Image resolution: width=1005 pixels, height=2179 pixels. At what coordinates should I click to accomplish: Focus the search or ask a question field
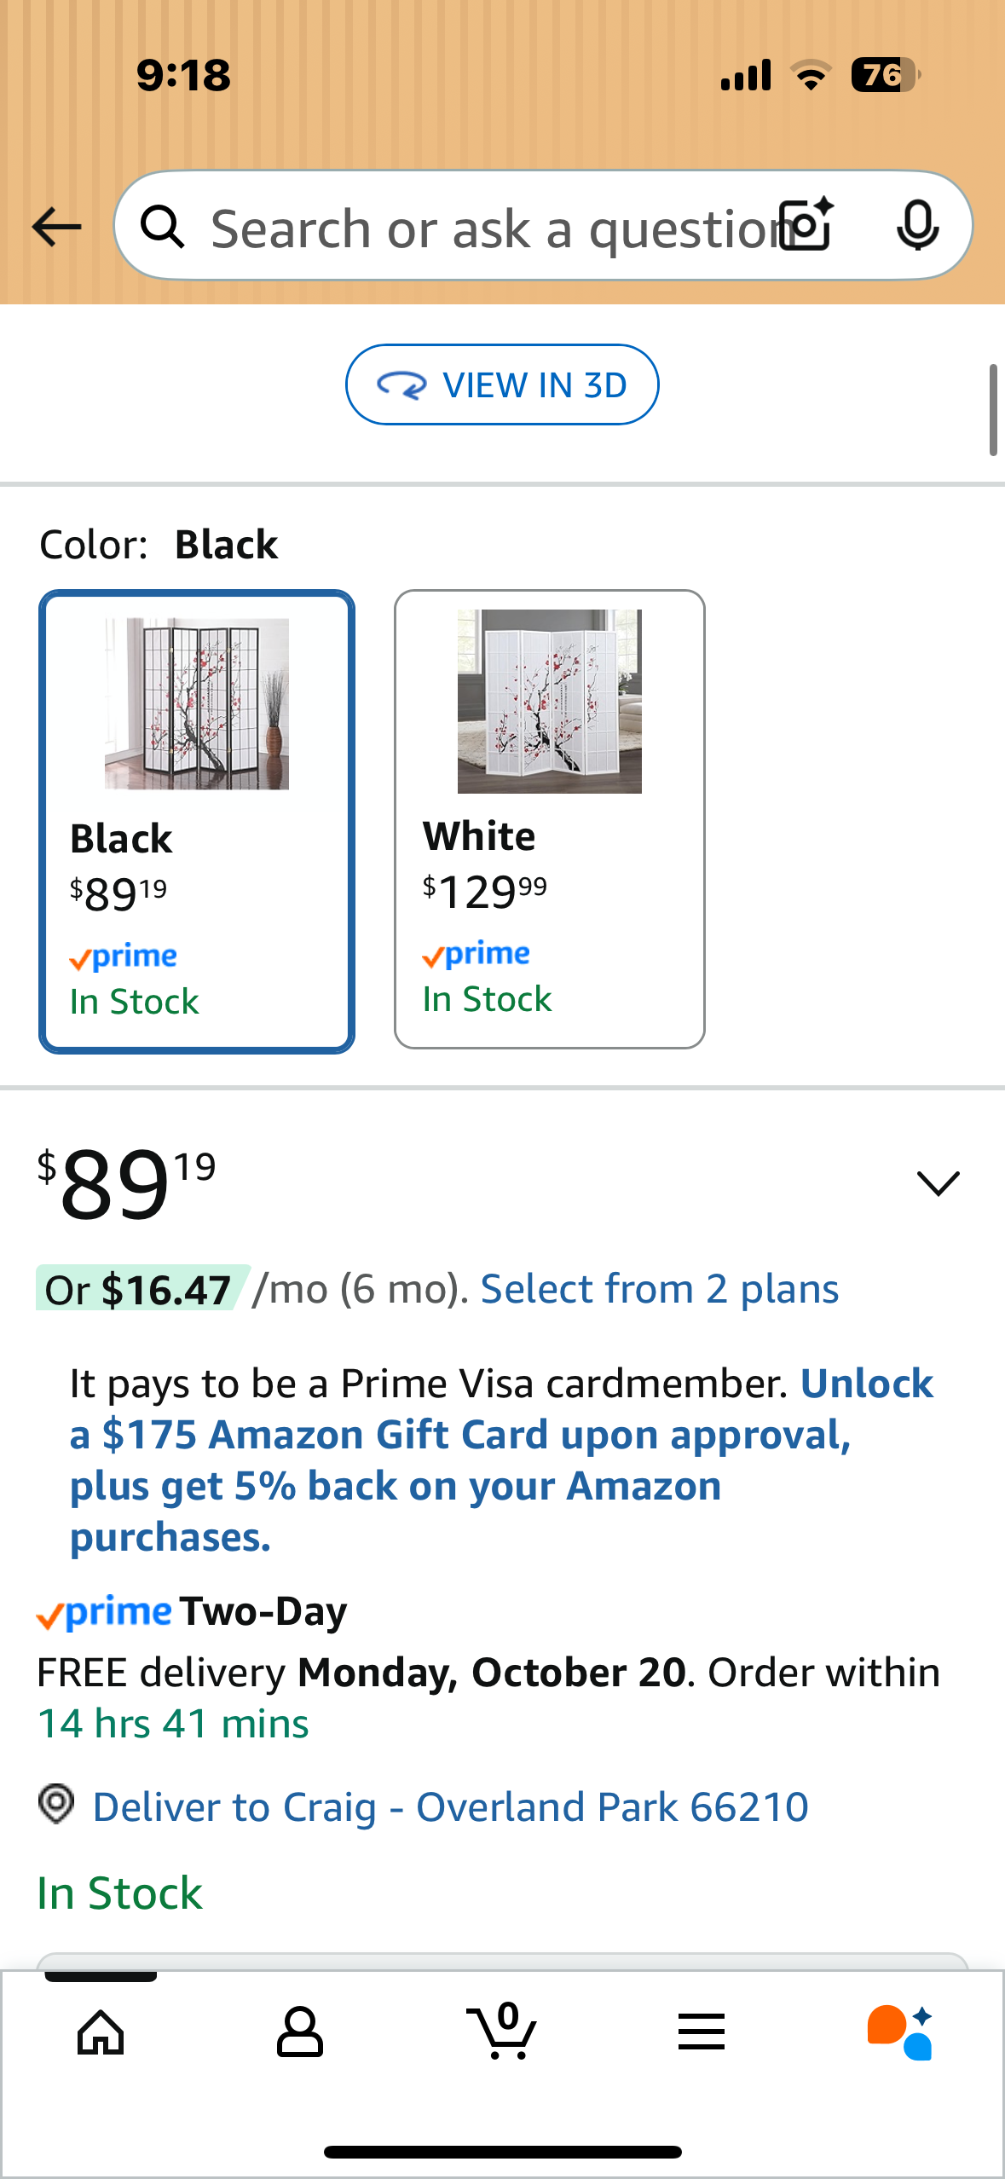click(486, 228)
